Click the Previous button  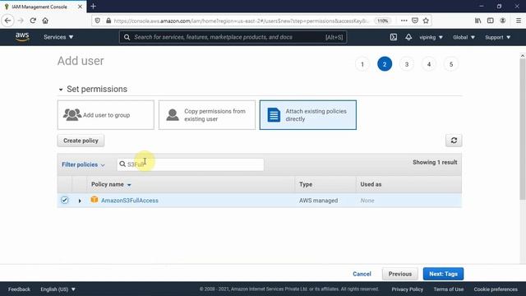pos(400,274)
